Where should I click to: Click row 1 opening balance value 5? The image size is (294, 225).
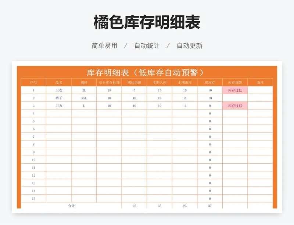point(135,90)
